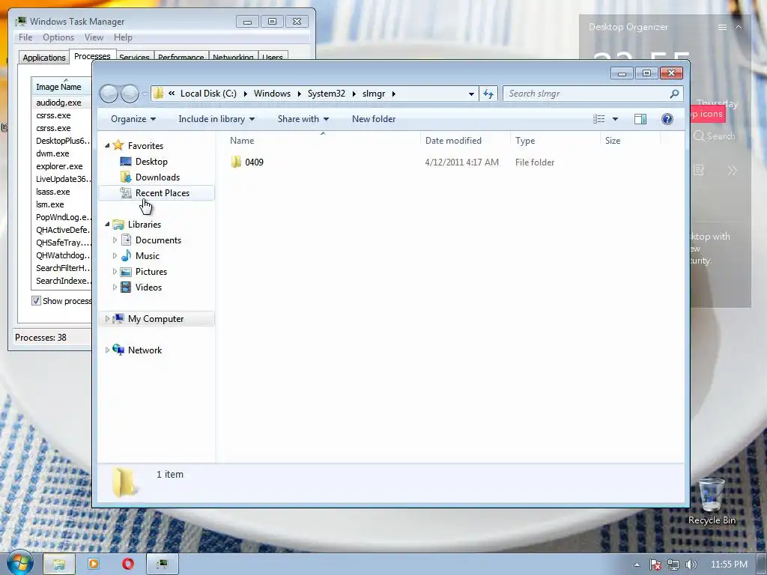Expand the Documents library arrow
Viewport: 767px width, 575px height.
tap(115, 240)
